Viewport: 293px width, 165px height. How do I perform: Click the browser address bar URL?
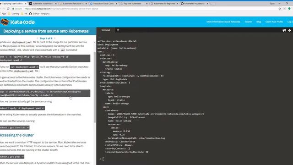pyautogui.click(x=61, y=9)
